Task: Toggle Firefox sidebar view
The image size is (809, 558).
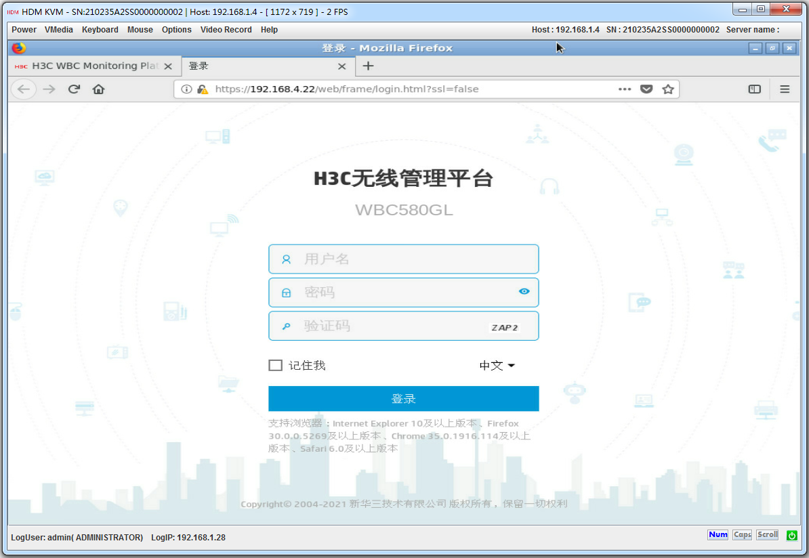Action: click(x=754, y=89)
